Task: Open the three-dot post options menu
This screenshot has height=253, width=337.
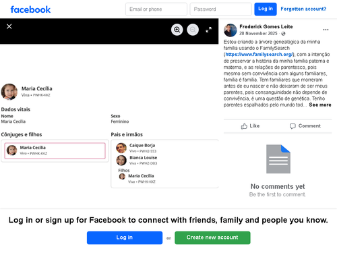Action: (x=326, y=30)
